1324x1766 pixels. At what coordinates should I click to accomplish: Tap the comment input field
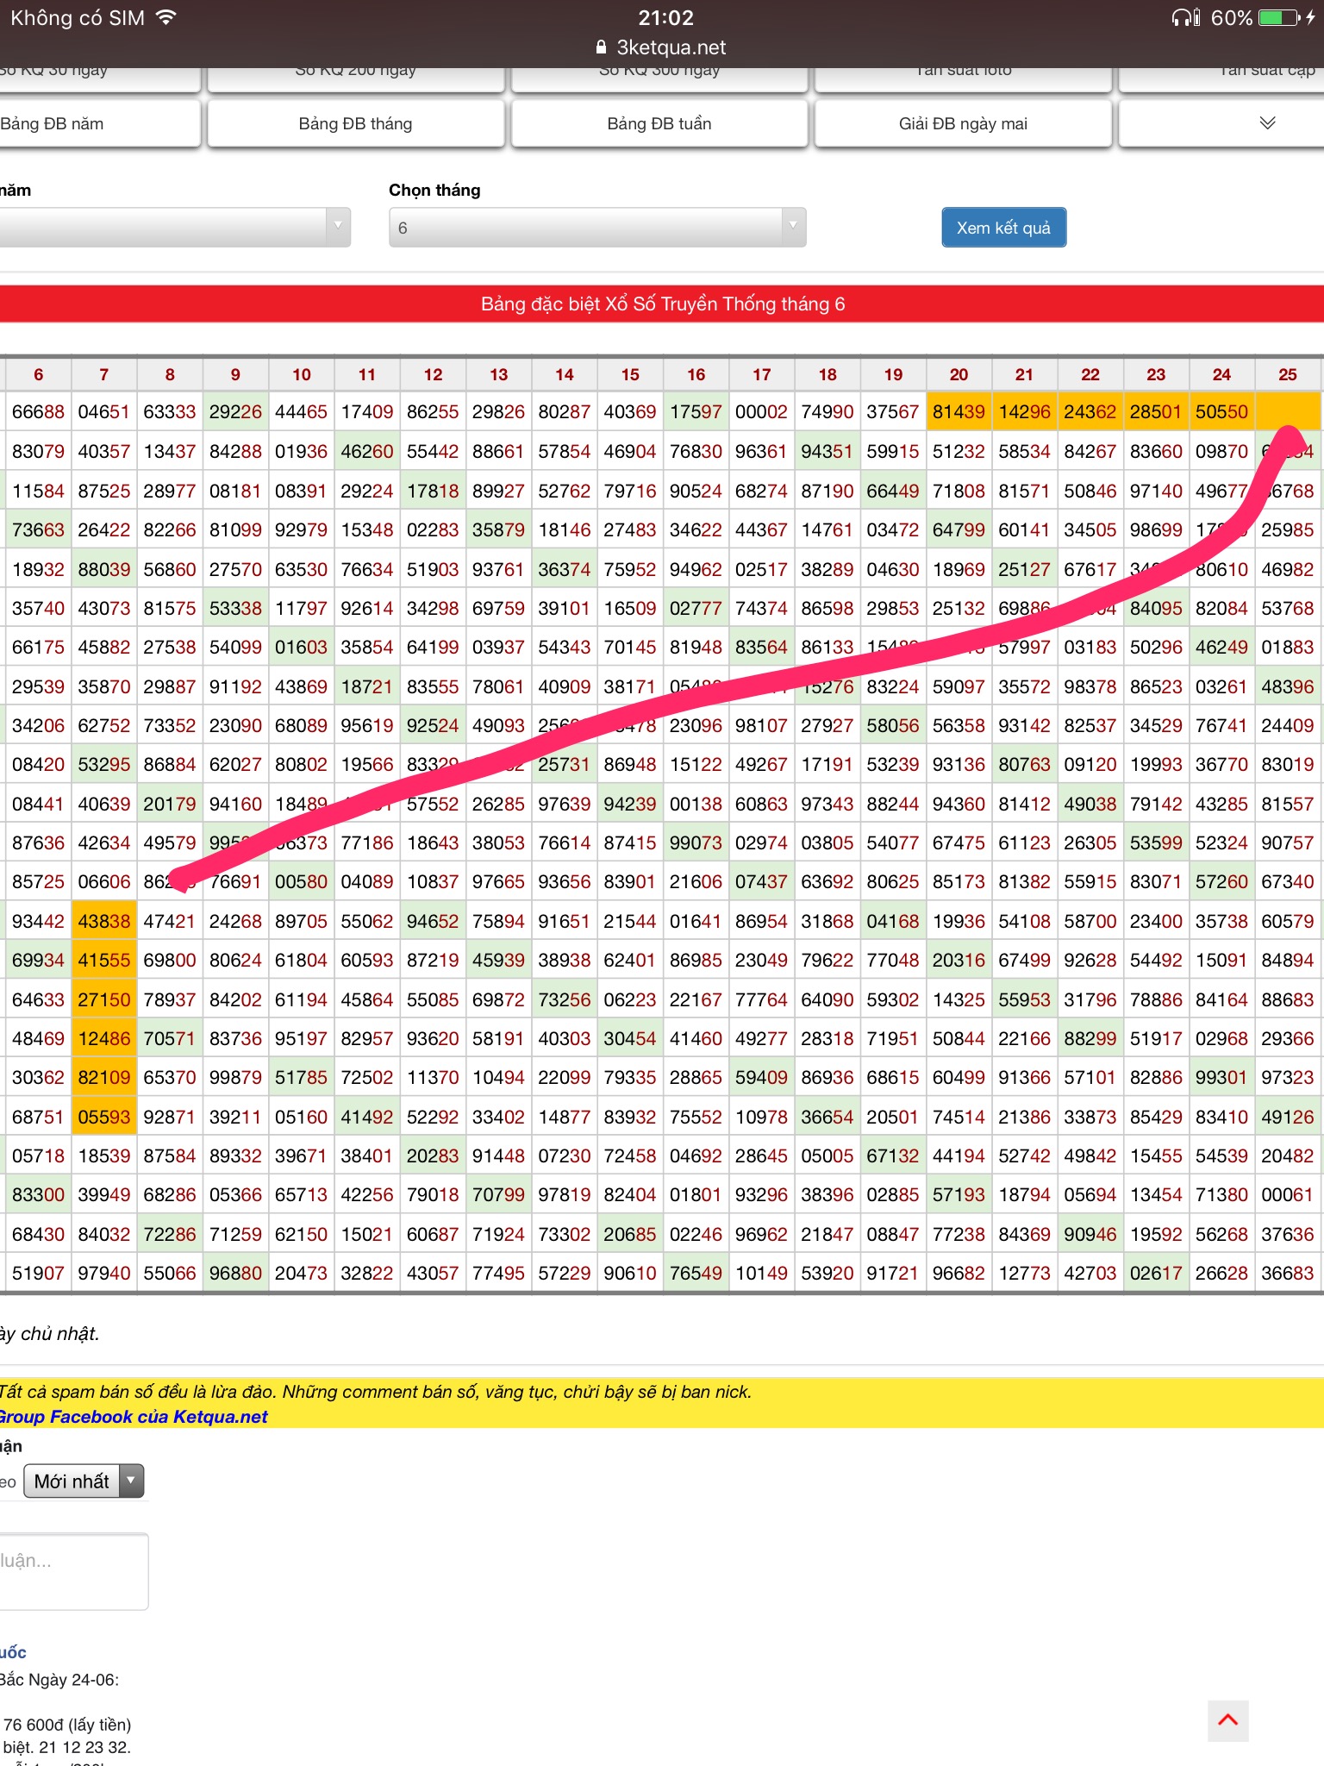73,1571
